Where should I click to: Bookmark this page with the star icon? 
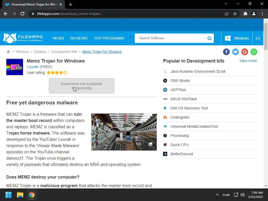[x=235, y=14]
